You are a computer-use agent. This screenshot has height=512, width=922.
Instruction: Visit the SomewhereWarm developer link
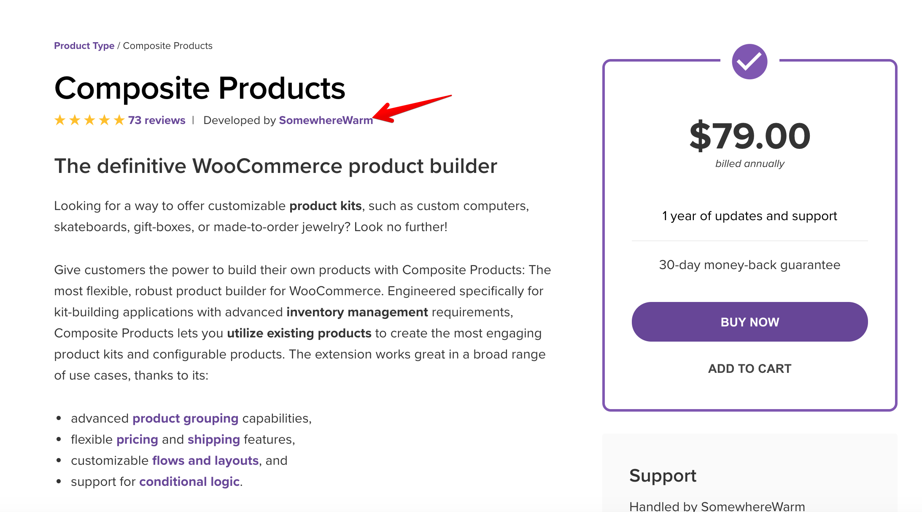326,120
